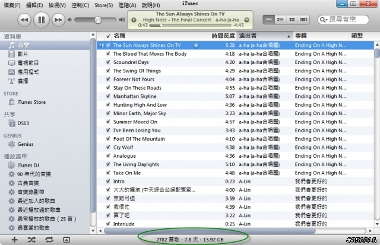380x245 pixels.
Task: Select 音樂 music library in sidebar
Action: coord(45,45)
